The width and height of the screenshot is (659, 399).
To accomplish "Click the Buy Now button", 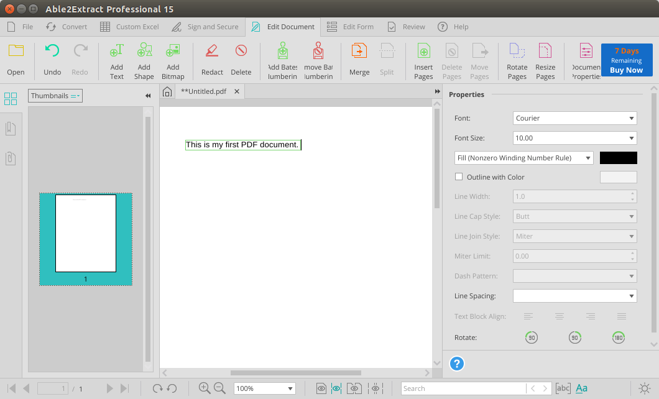I will (626, 60).
